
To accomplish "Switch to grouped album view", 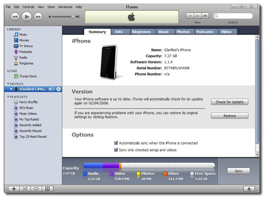I will (x=197, y=16).
